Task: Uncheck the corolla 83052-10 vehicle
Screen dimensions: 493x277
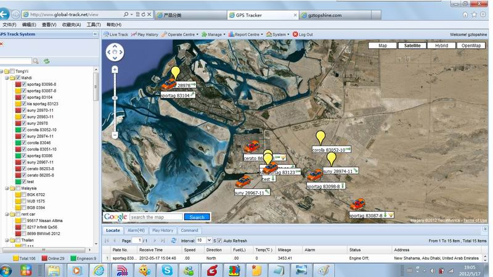Action: coord(24,130)
